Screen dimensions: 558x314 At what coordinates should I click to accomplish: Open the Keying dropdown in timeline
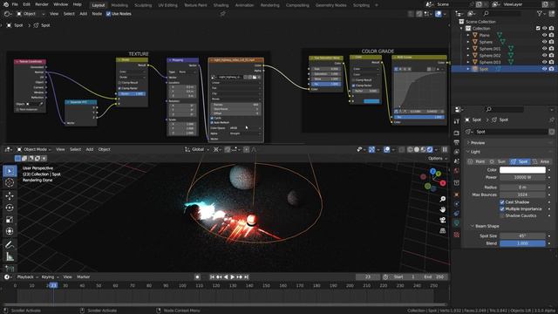point(50,277)
